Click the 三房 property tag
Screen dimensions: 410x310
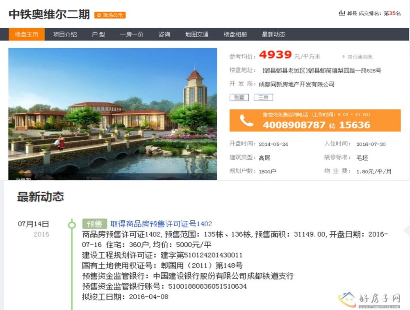pos(263,97)
